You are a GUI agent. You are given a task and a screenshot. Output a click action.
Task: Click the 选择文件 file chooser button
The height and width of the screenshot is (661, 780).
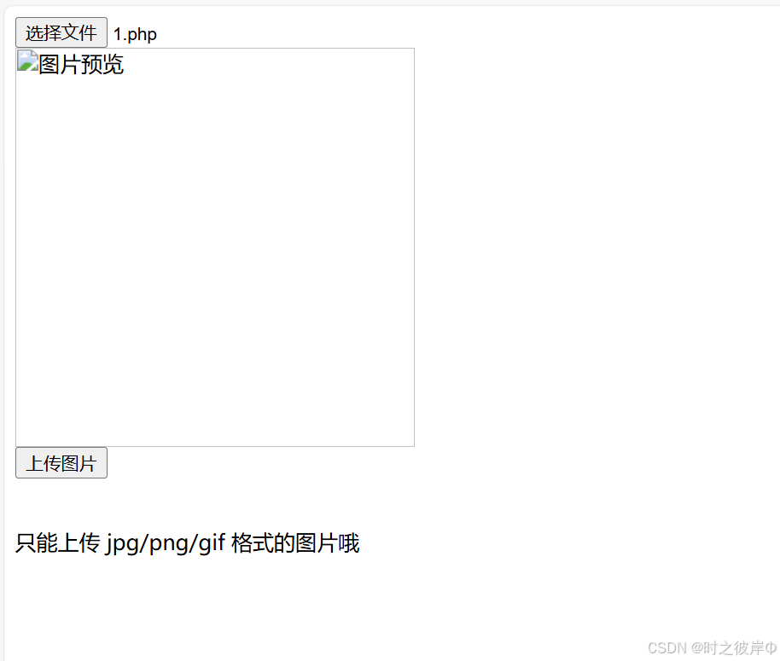coord(61,32)
